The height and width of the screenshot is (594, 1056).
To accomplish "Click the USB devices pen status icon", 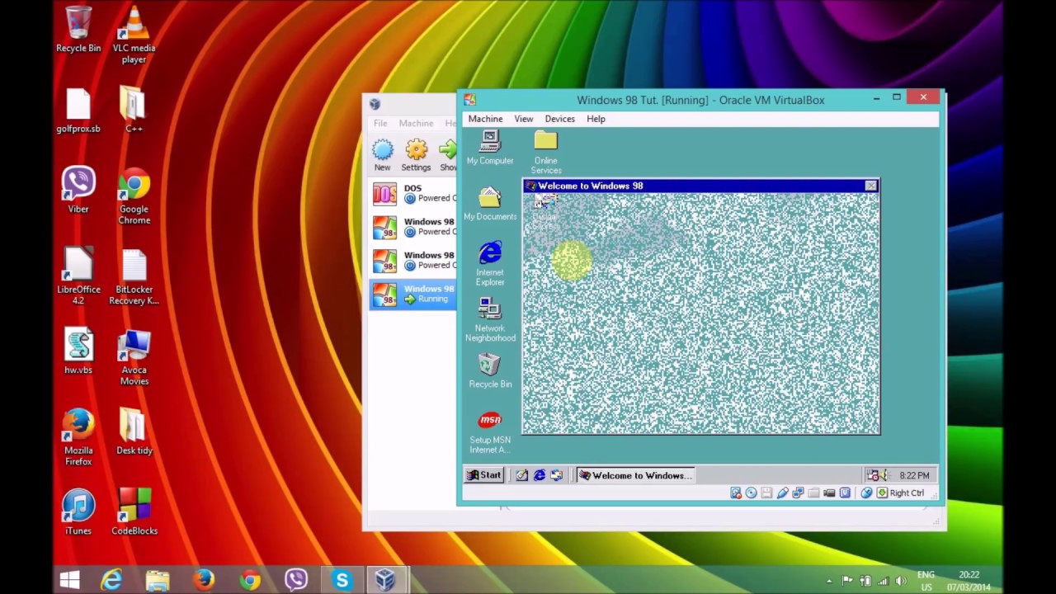I will coord(782,493).
